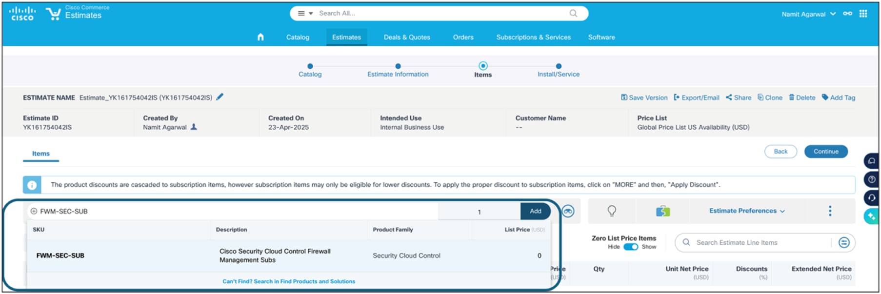Open the Software menu

(x=601, y=37)
